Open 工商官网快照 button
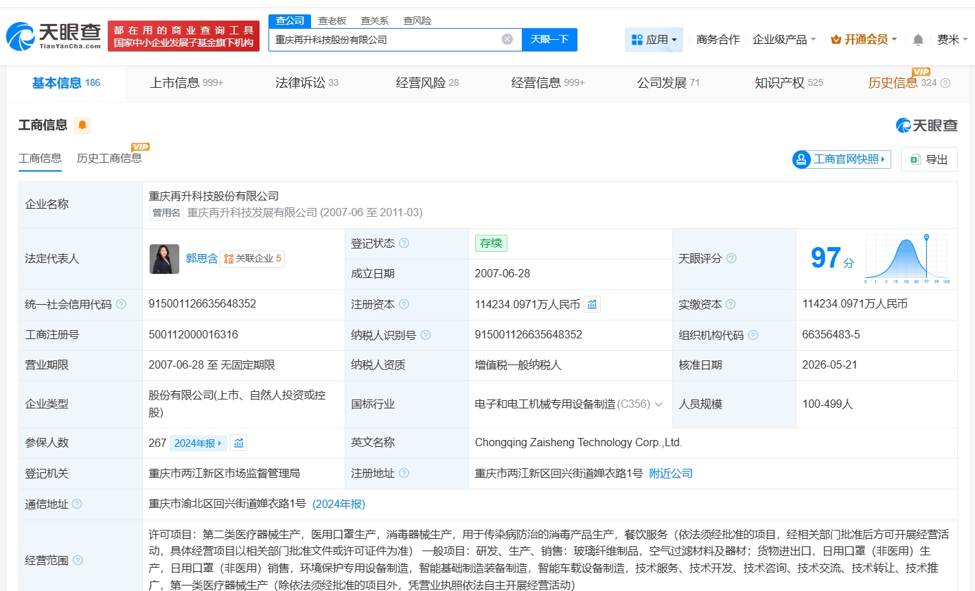The image size is (975, 591). point(841,159)
